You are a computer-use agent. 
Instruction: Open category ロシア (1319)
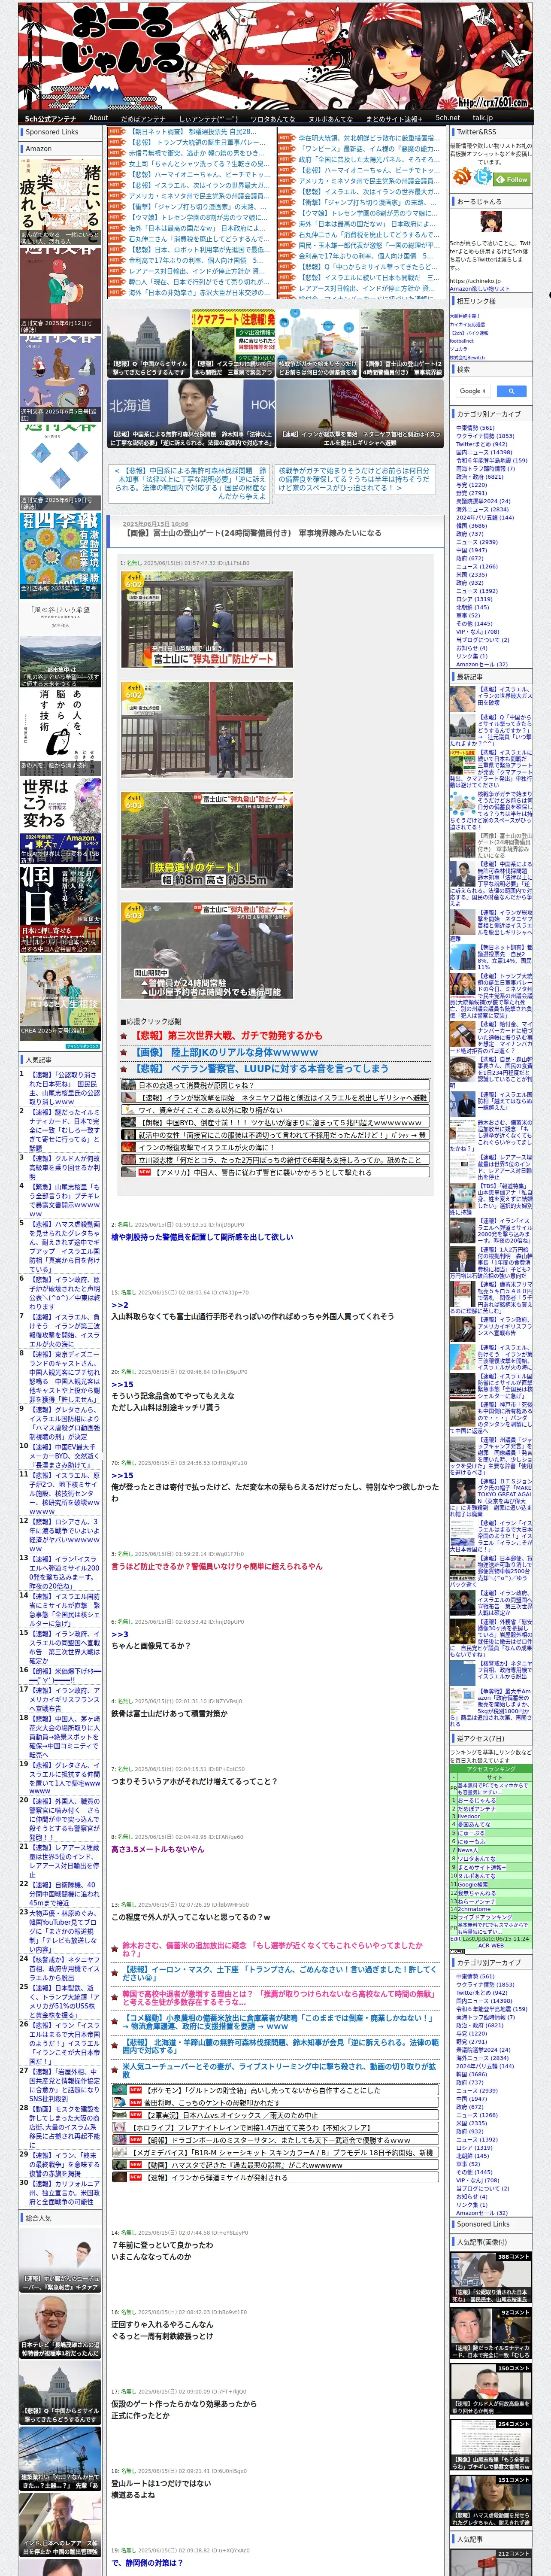tap(474, 599)
